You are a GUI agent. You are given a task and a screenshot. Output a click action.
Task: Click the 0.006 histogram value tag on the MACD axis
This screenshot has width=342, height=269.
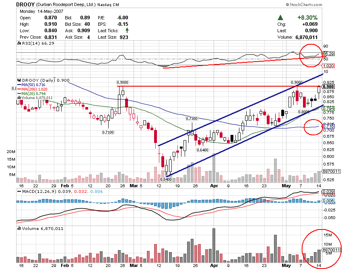point(328,201)
